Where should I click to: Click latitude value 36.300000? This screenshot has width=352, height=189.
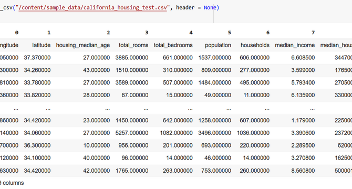[37, 145]
